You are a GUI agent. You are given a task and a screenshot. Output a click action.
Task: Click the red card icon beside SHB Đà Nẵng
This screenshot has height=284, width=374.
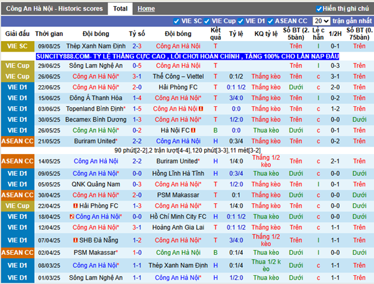click(75, 240)
